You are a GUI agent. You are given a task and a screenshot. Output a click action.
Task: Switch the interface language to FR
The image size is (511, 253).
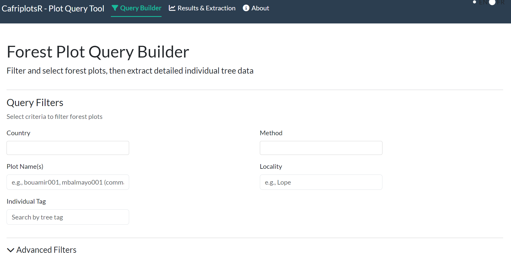coord(492,3)
